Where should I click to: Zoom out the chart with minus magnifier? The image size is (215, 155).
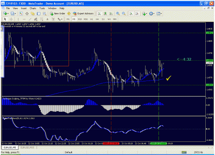point(124,13)
